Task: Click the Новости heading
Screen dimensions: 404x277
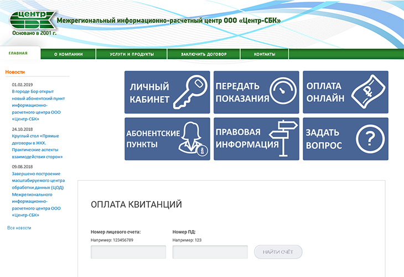Action: [15, 72]
